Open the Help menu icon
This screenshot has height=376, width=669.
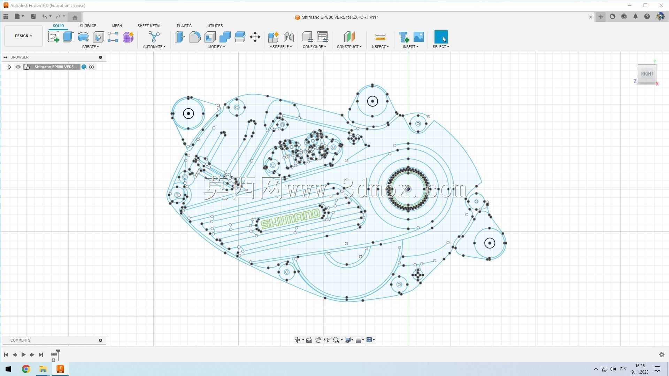coord(647,16)
